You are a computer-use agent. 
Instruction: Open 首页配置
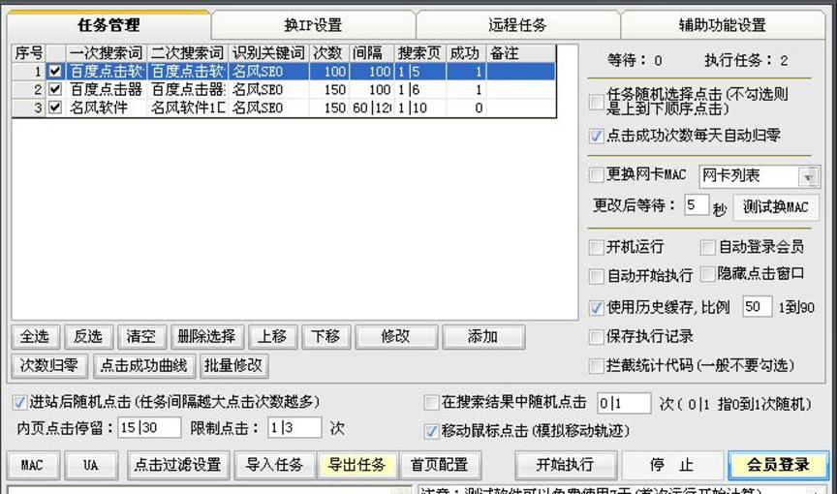point(439,465)
